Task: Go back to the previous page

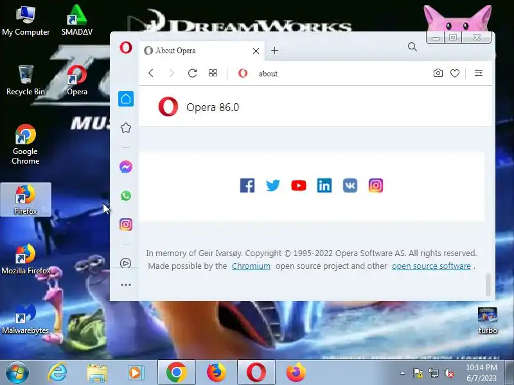Action: tap(151, 73)
